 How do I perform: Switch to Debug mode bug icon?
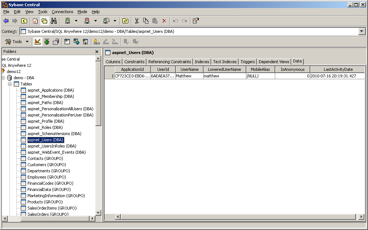coord(47,42)
